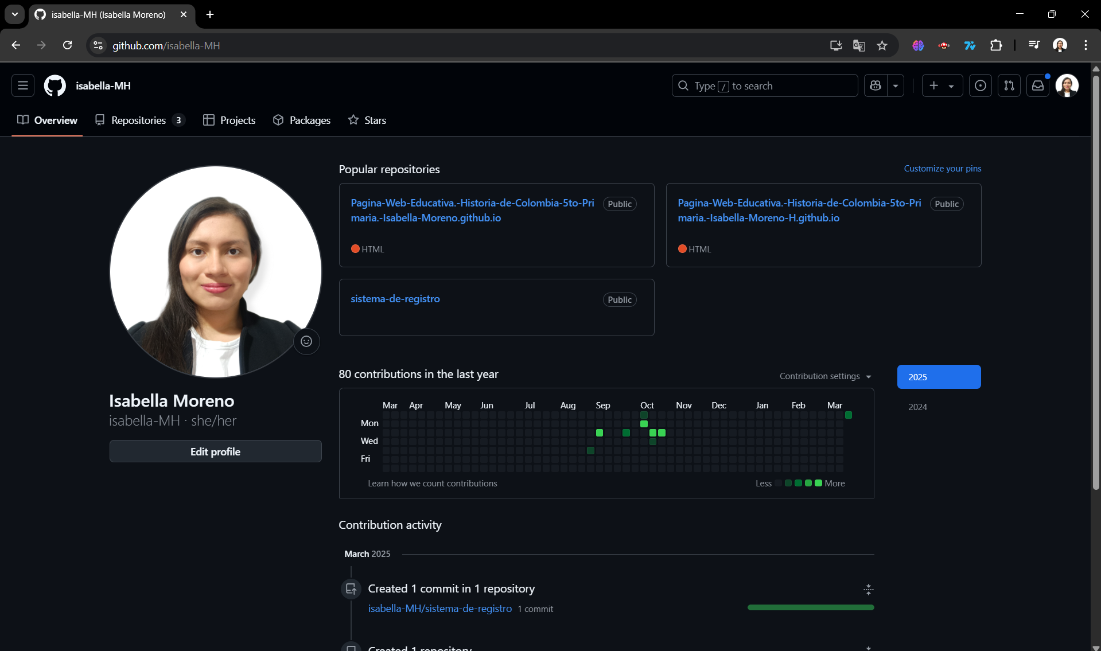Click the blue lightning extension icon
Viewport: 1101px width, 651px height.
click(970, 45)
